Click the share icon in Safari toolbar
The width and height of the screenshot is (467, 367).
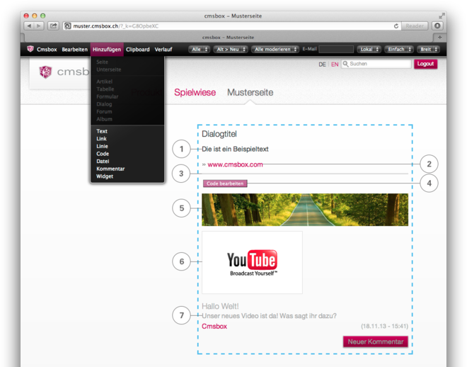53,26
